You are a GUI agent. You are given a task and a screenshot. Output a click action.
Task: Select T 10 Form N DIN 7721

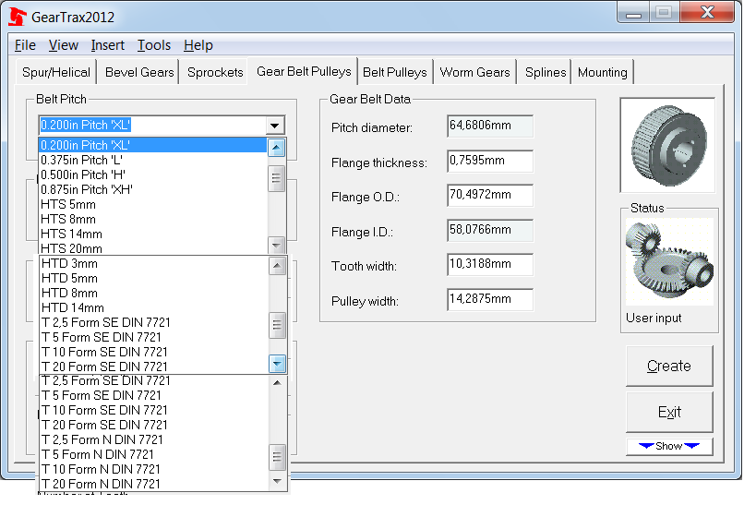coord(154,469)
